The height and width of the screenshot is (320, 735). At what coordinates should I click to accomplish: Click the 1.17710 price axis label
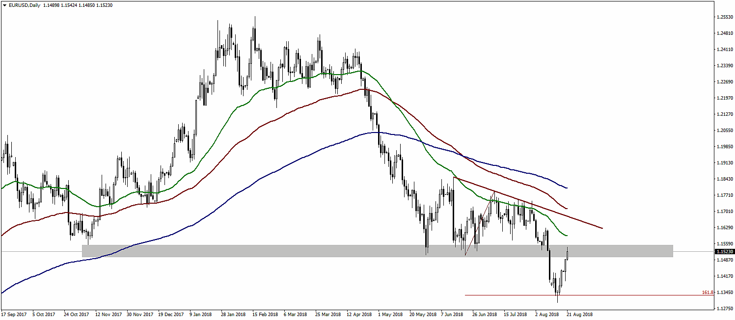[725, 195]
